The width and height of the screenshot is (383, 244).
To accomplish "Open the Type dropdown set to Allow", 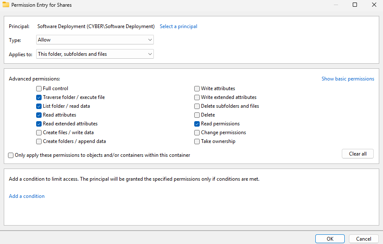I will coord(95,40).
